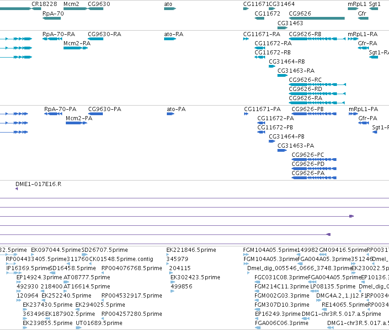Select the ato gene arrow

(170, 9)
